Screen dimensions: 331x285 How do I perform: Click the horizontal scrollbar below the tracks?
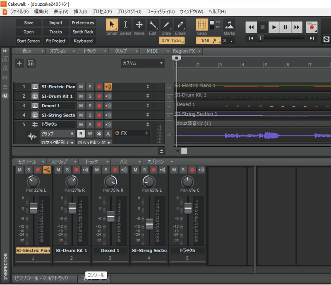coord(184,151)
